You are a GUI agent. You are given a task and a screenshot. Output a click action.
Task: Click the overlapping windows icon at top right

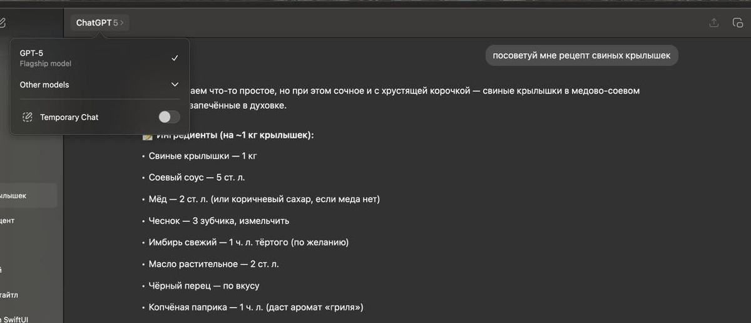737,23
